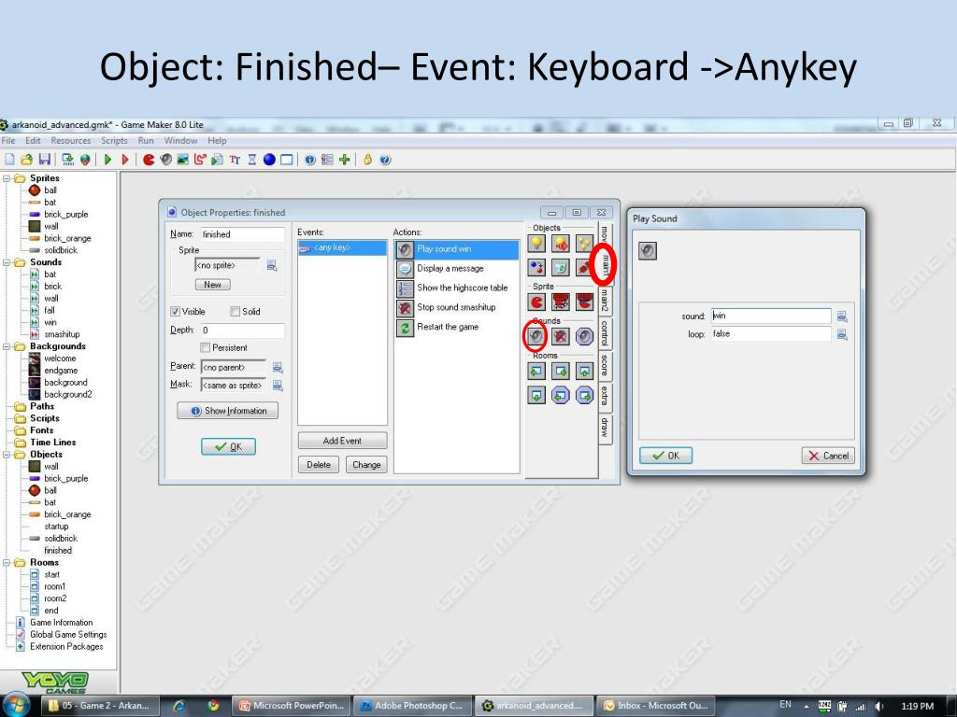
Task: Create a background via toolbar picture icon
Action: (x=182, y=160)
